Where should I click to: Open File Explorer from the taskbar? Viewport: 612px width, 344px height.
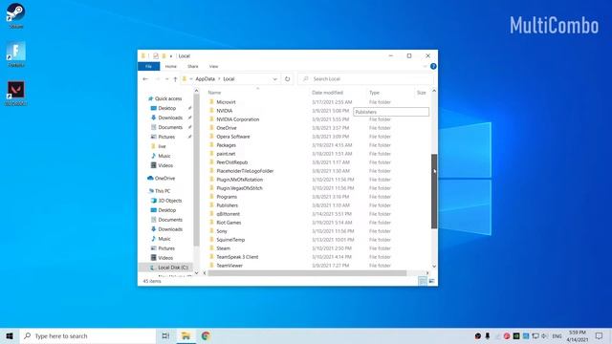pyautogui.click(x=186, y=335)
